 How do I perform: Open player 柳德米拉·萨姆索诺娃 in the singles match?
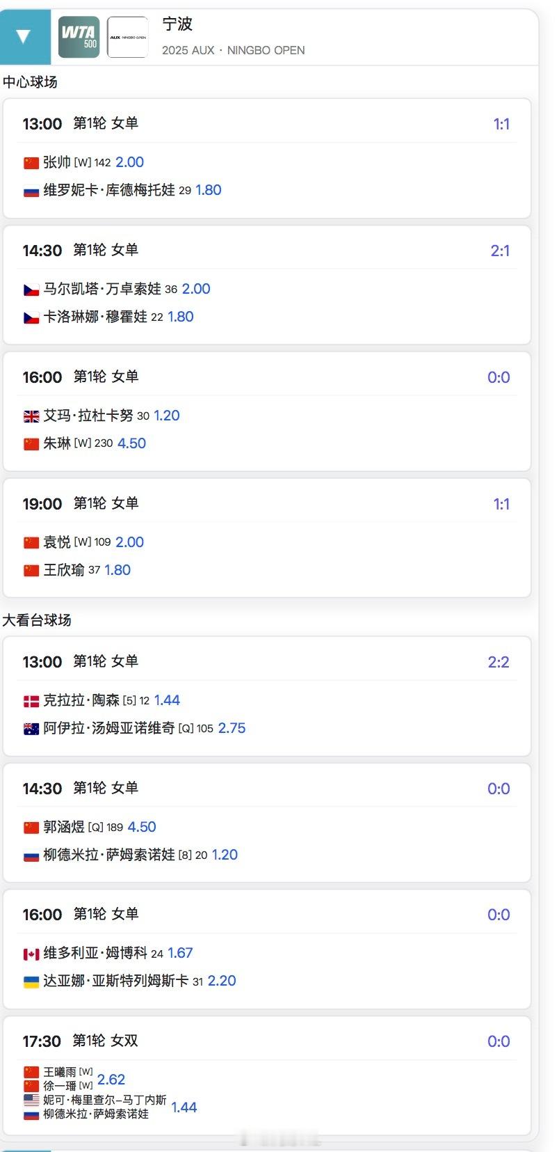pyautogui.click(x=109, y=855)
